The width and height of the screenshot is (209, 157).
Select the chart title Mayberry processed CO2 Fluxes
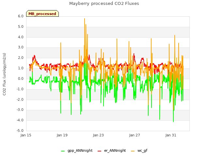tap(104, 4)
